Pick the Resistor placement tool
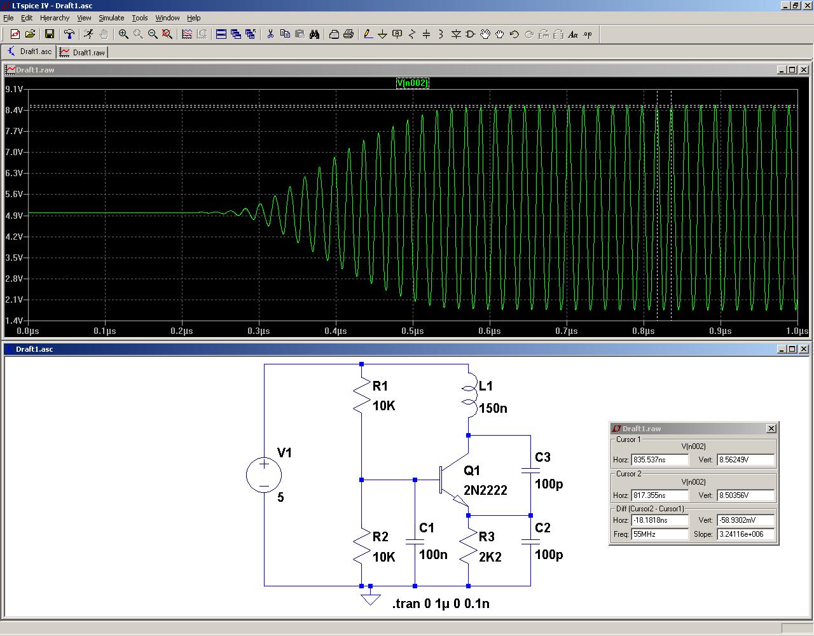Image resolution: width=814 pixels, height=636 pixels. [x=411, y=34]
